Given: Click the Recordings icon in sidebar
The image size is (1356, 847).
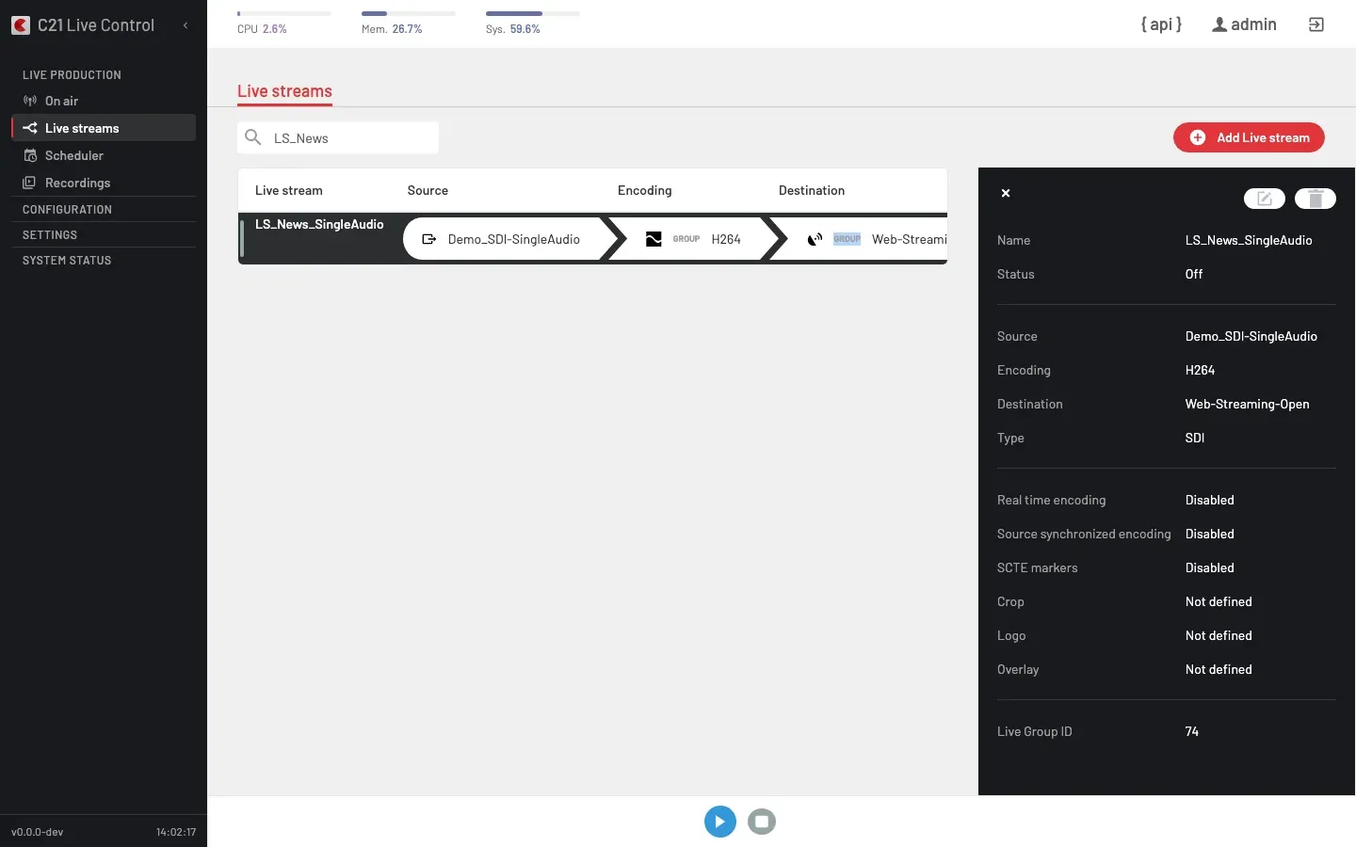Looking at the screenshot, I should coord(30,183).
